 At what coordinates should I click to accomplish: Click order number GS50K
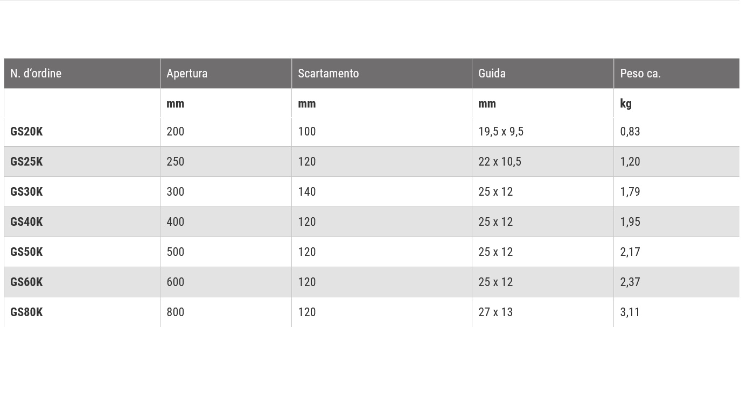26,252
